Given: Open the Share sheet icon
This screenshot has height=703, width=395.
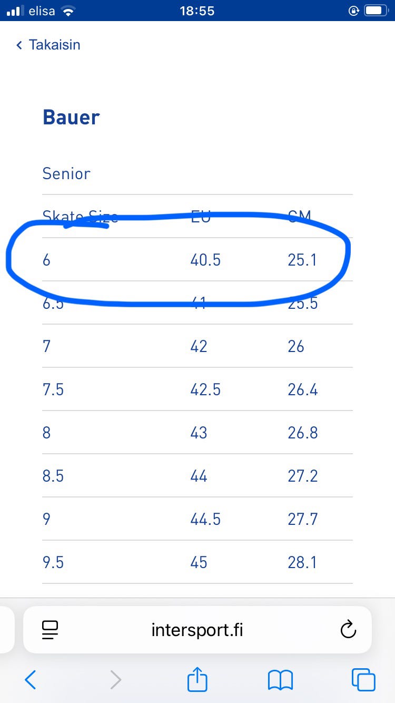Looking at the screenshot, I should pyautogui.click(x=197, y=679).
